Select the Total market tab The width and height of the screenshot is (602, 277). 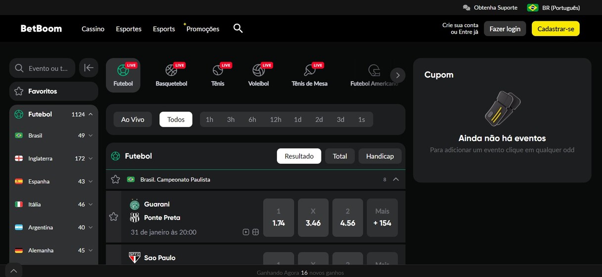pos(340,156)
